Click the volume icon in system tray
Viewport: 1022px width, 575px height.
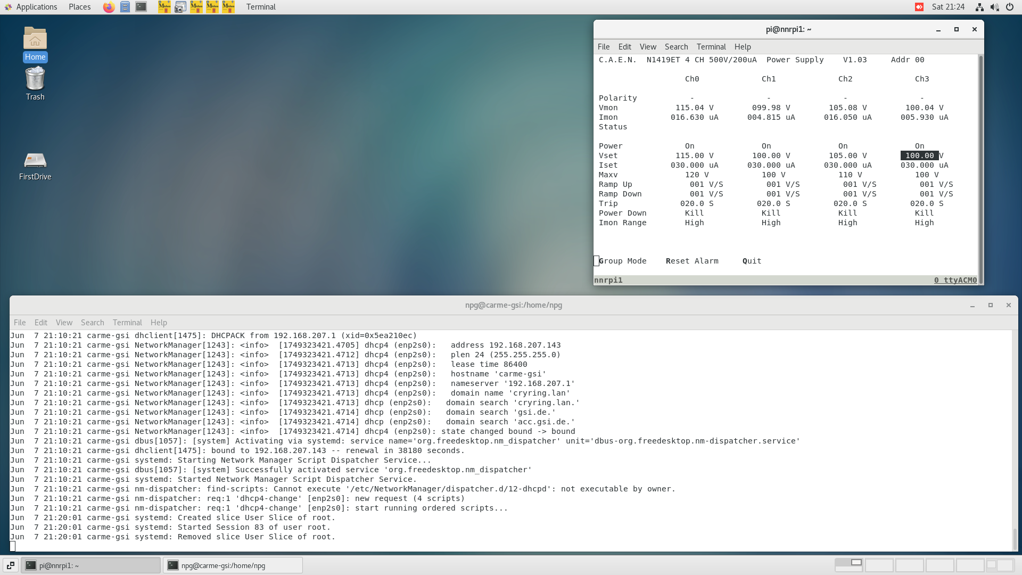click(994, 7)
